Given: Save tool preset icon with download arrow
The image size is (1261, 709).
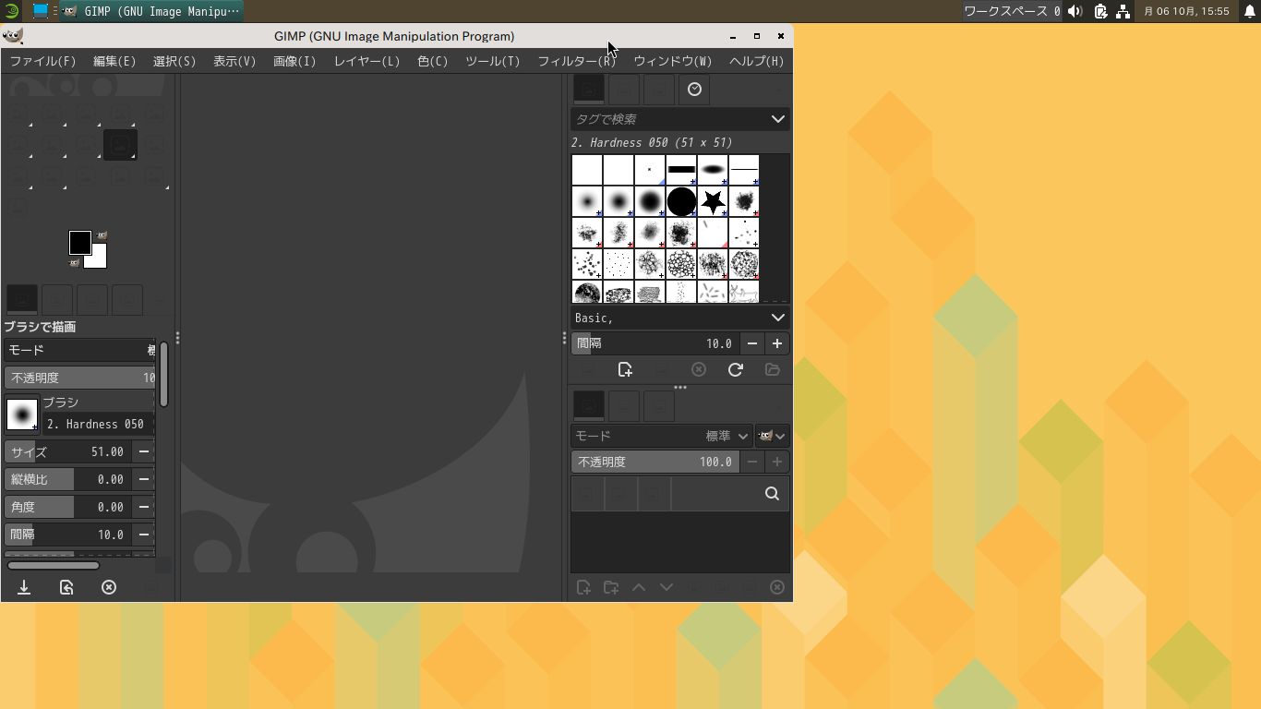Looking at the screenshot, I should 24,587.
